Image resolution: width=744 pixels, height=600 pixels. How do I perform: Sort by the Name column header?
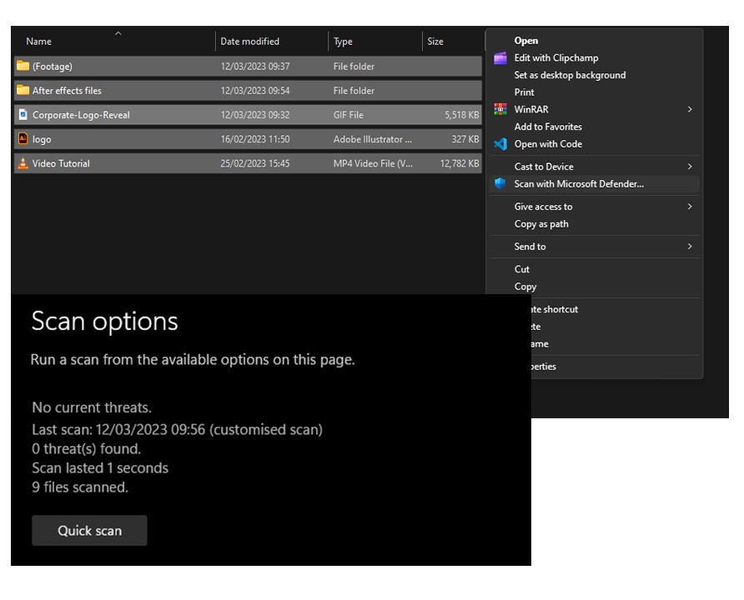(x=39, y=41)
